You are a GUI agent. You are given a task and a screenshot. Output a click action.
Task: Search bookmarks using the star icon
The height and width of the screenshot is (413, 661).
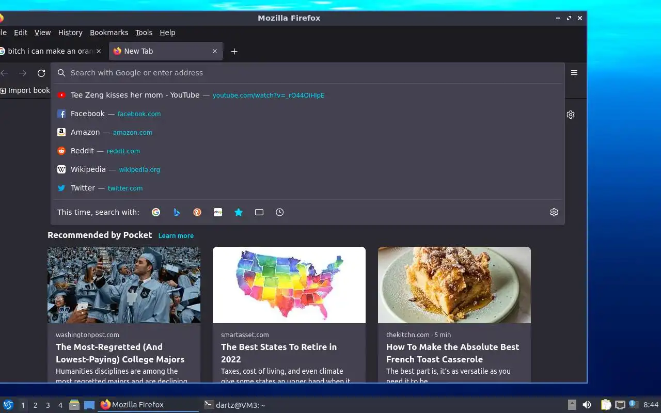click(239, 212)
